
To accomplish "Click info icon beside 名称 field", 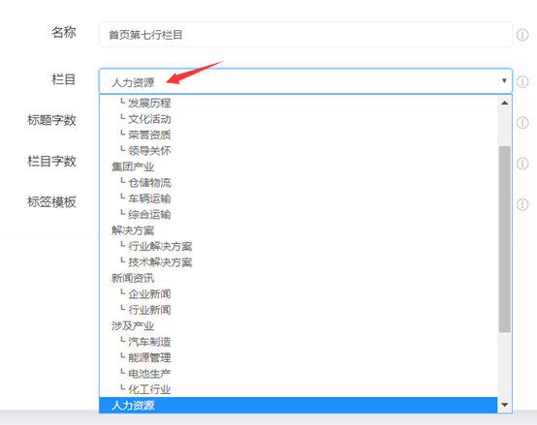I will coord(522,35).
